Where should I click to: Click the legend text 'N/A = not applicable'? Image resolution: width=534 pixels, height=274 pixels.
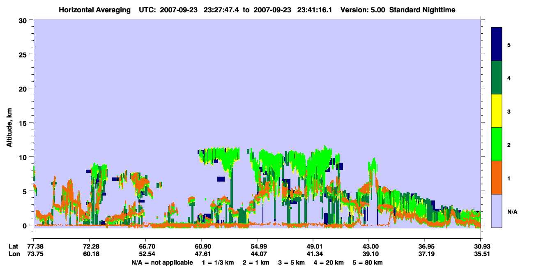pos(162,262)
